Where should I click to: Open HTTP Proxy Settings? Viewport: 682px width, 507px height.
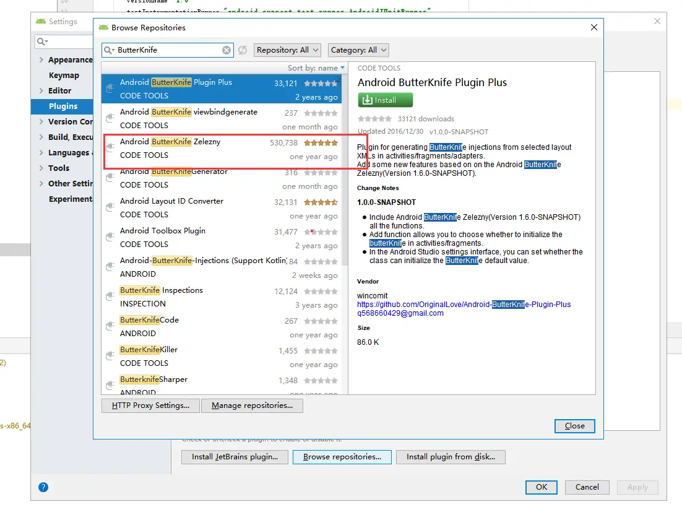click(x=150, y=405)
